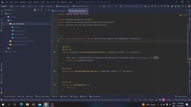
Task: Run the app with the green play button
Action: pos(145,6)
